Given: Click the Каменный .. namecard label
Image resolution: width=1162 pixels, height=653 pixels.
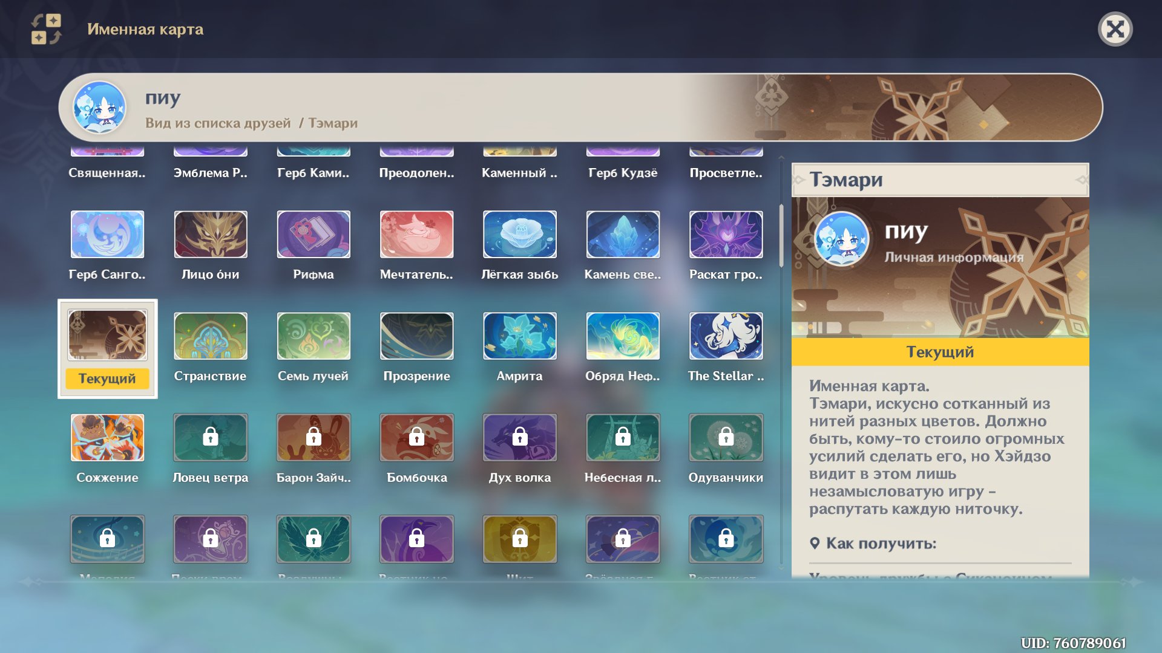Looking at the screenshot, I should (x=520, y=173).
